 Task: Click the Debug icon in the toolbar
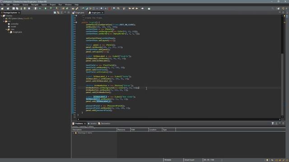point(40,9)
